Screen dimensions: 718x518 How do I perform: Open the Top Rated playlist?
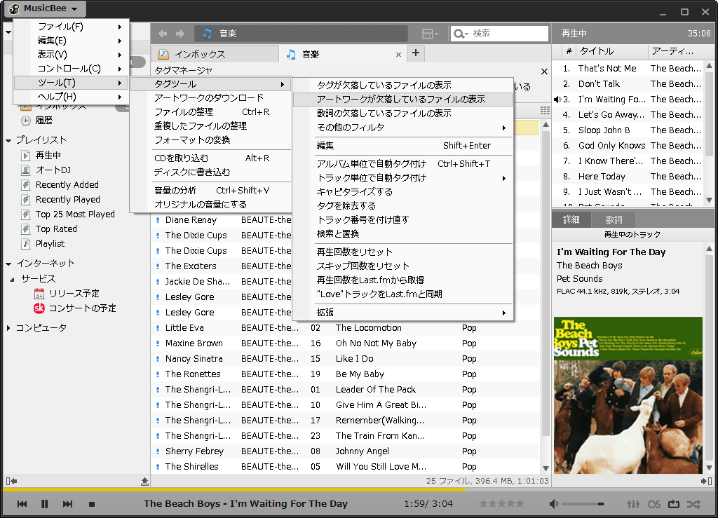[56, 229]
